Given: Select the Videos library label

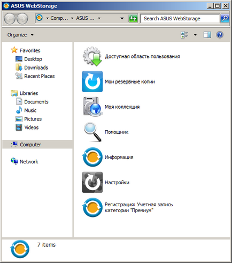Looking at the screenshot, I should (32, 127).
